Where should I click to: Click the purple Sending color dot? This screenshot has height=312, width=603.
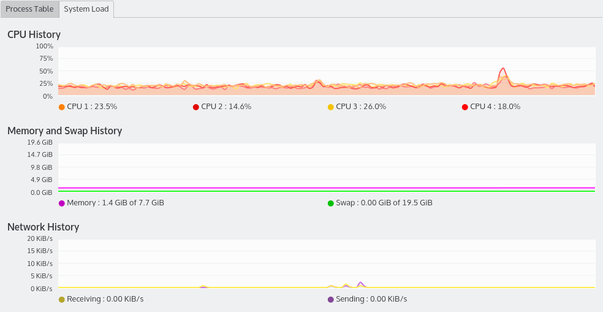(331, 299)
